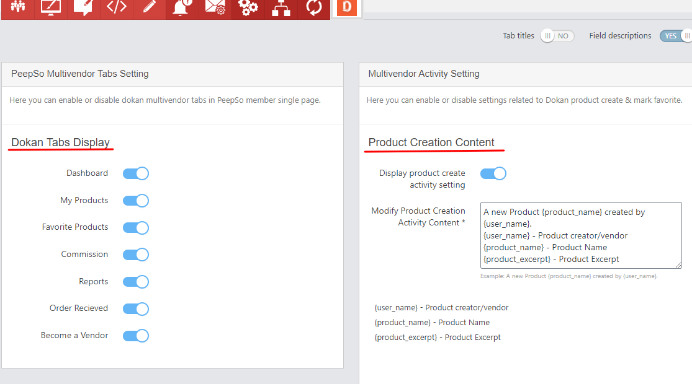
Task: Click the Product Creation Activity Content textarea
Action: pos(581,235)
